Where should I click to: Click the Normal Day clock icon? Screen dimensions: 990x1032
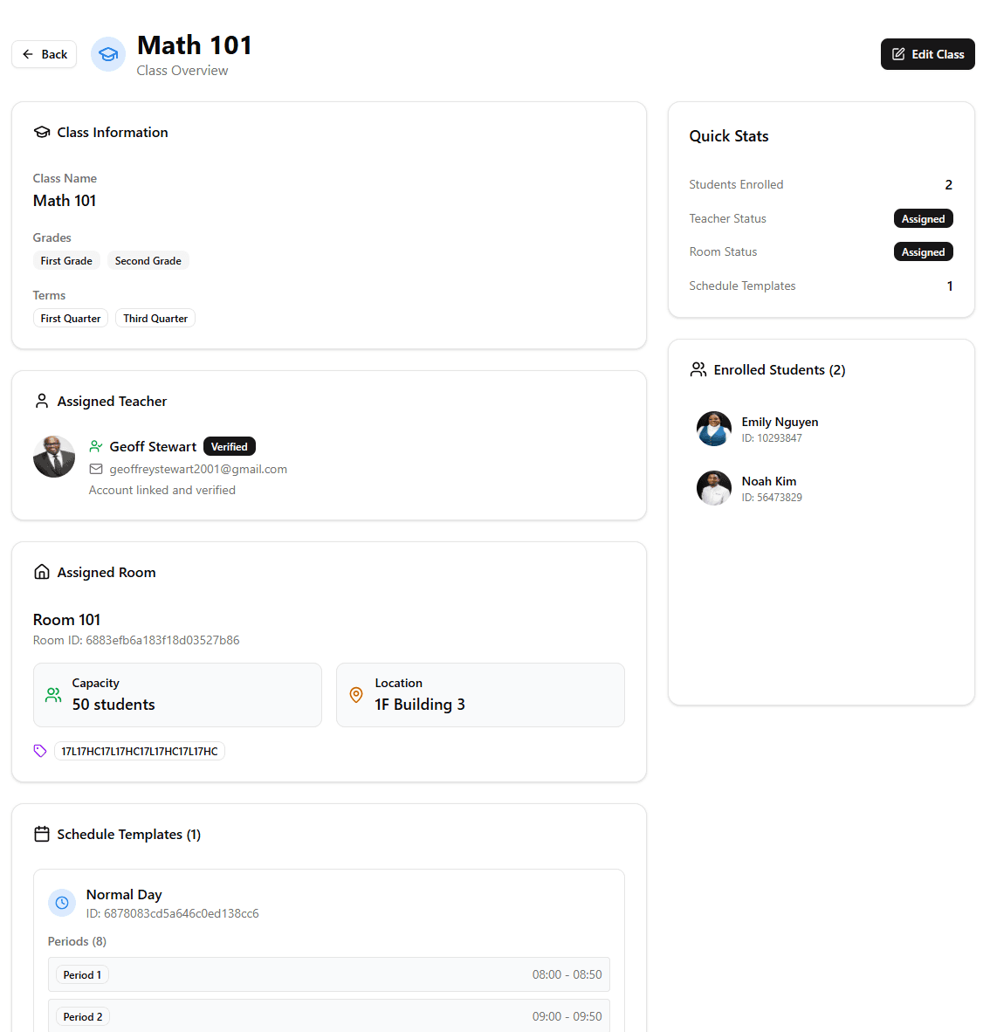[x=62, y=903]
